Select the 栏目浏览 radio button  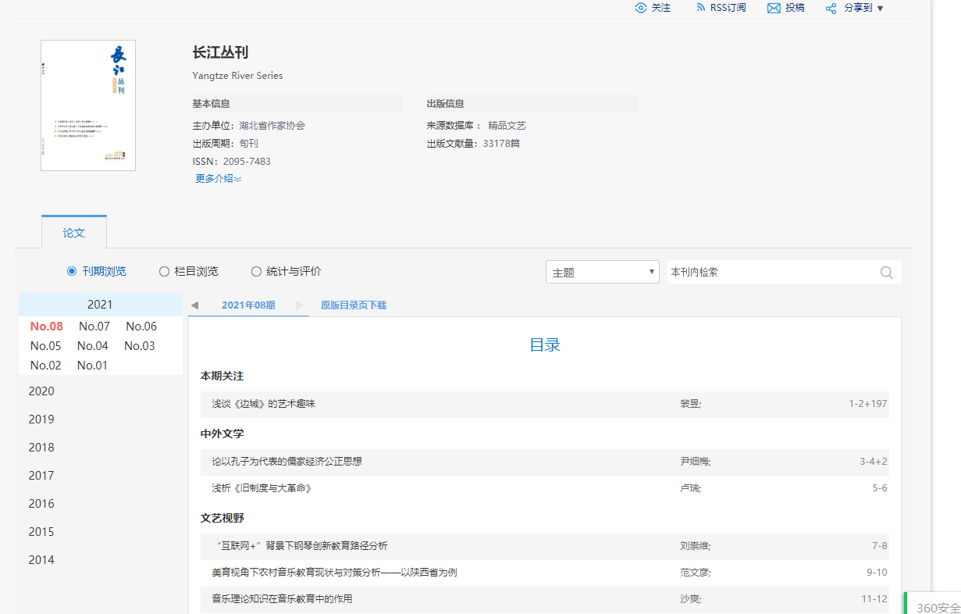pos(164,272)
